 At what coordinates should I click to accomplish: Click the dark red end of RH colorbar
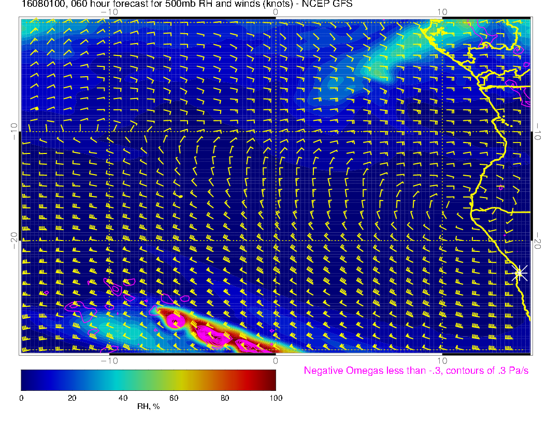click(x=270, y=380)
